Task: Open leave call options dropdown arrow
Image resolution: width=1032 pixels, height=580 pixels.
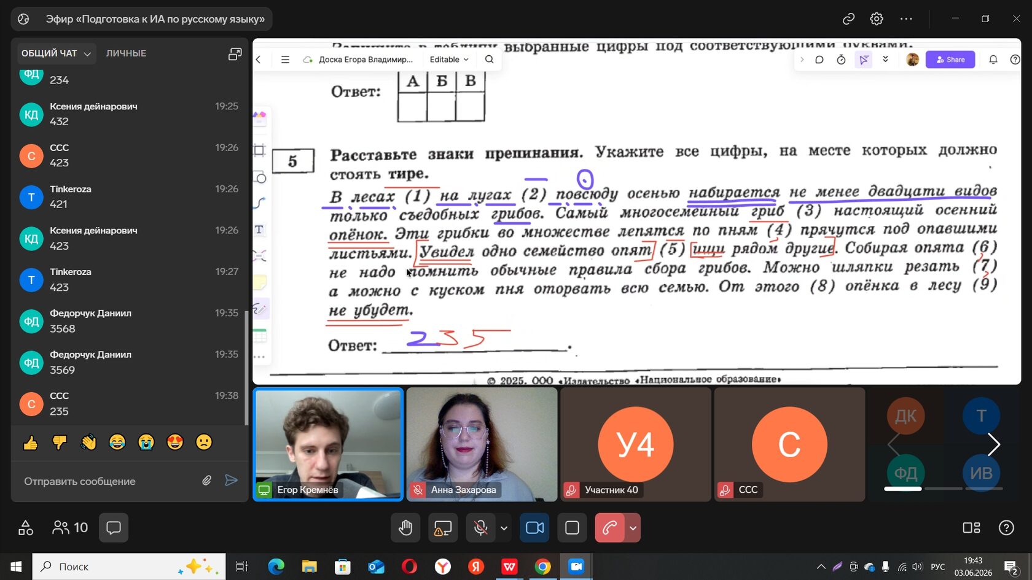Action: pyautogui.click(x=633, y=528)
